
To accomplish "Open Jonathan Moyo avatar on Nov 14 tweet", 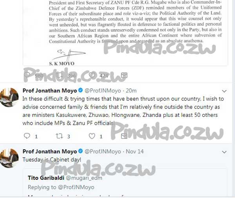I will click(9, 158).
